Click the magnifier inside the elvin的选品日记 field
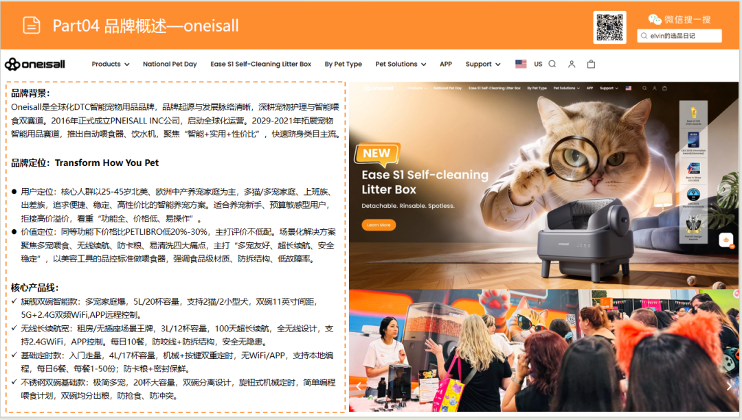Image resolution: width=742 pixels, height=420 pixels. click(x=644, y=36)
